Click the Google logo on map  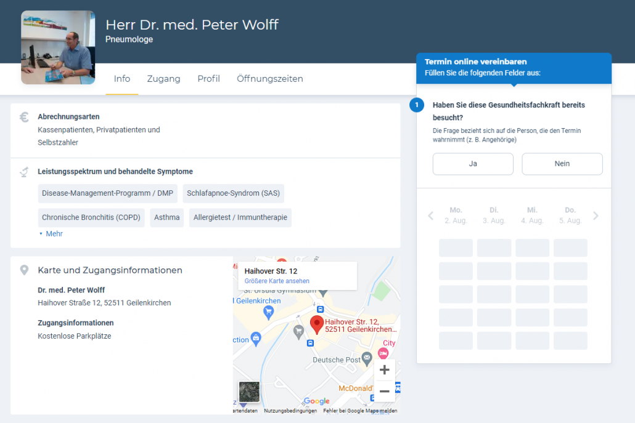point(317,401)
